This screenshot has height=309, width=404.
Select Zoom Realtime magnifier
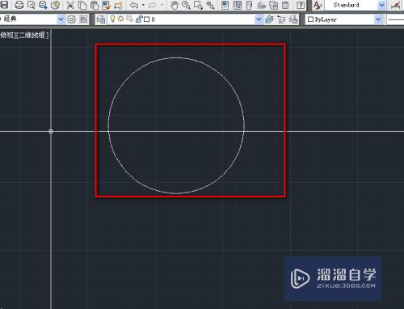186,5
